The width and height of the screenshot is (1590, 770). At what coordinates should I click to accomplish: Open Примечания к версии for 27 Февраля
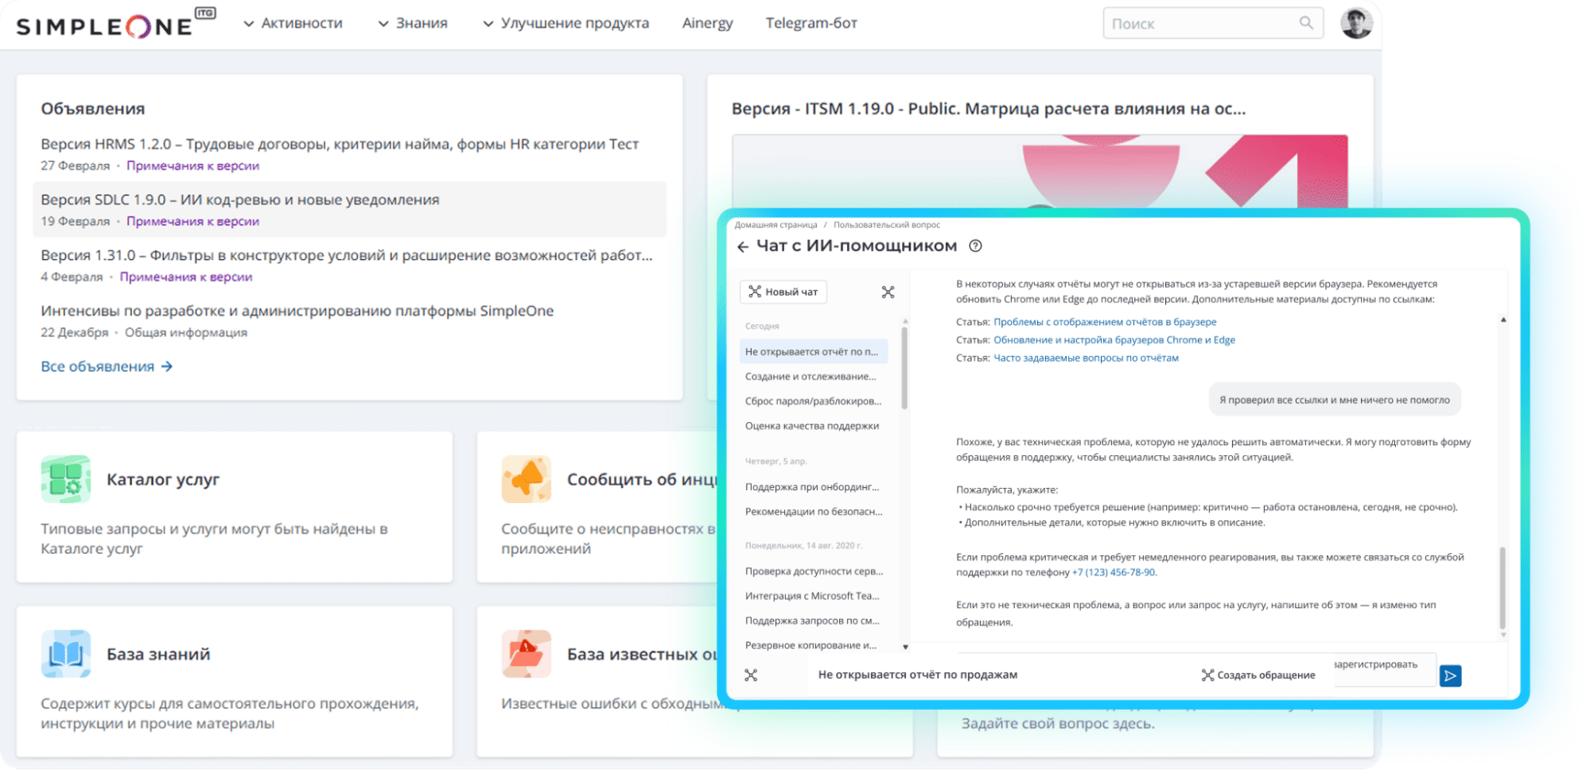tap(192, 165)
